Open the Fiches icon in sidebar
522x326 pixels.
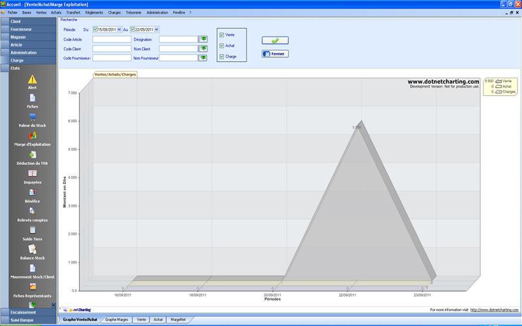(32, 98)
